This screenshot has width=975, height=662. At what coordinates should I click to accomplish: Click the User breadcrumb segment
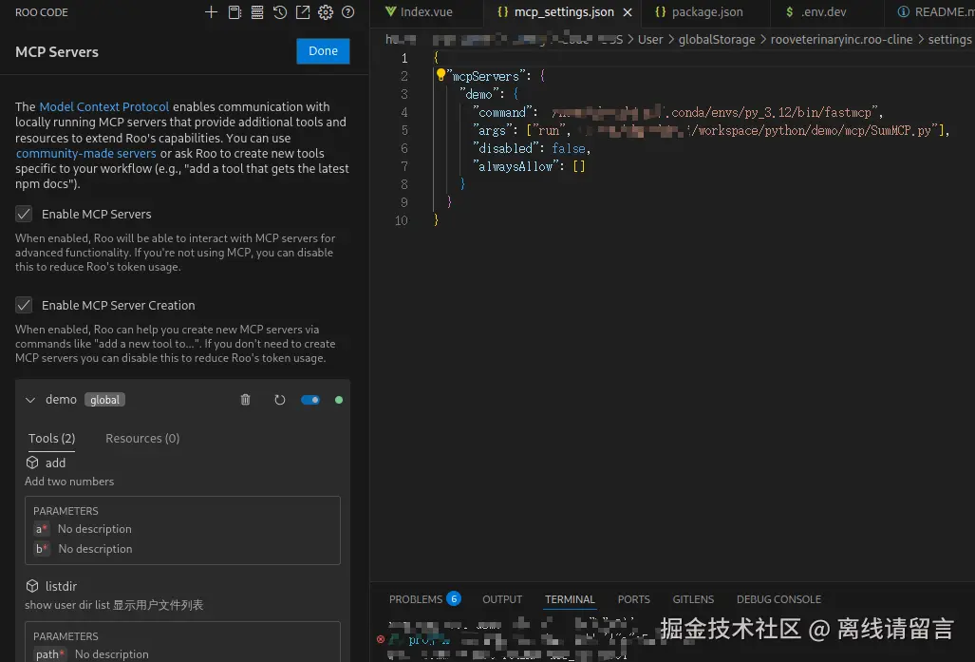click(x=650, y=39)
